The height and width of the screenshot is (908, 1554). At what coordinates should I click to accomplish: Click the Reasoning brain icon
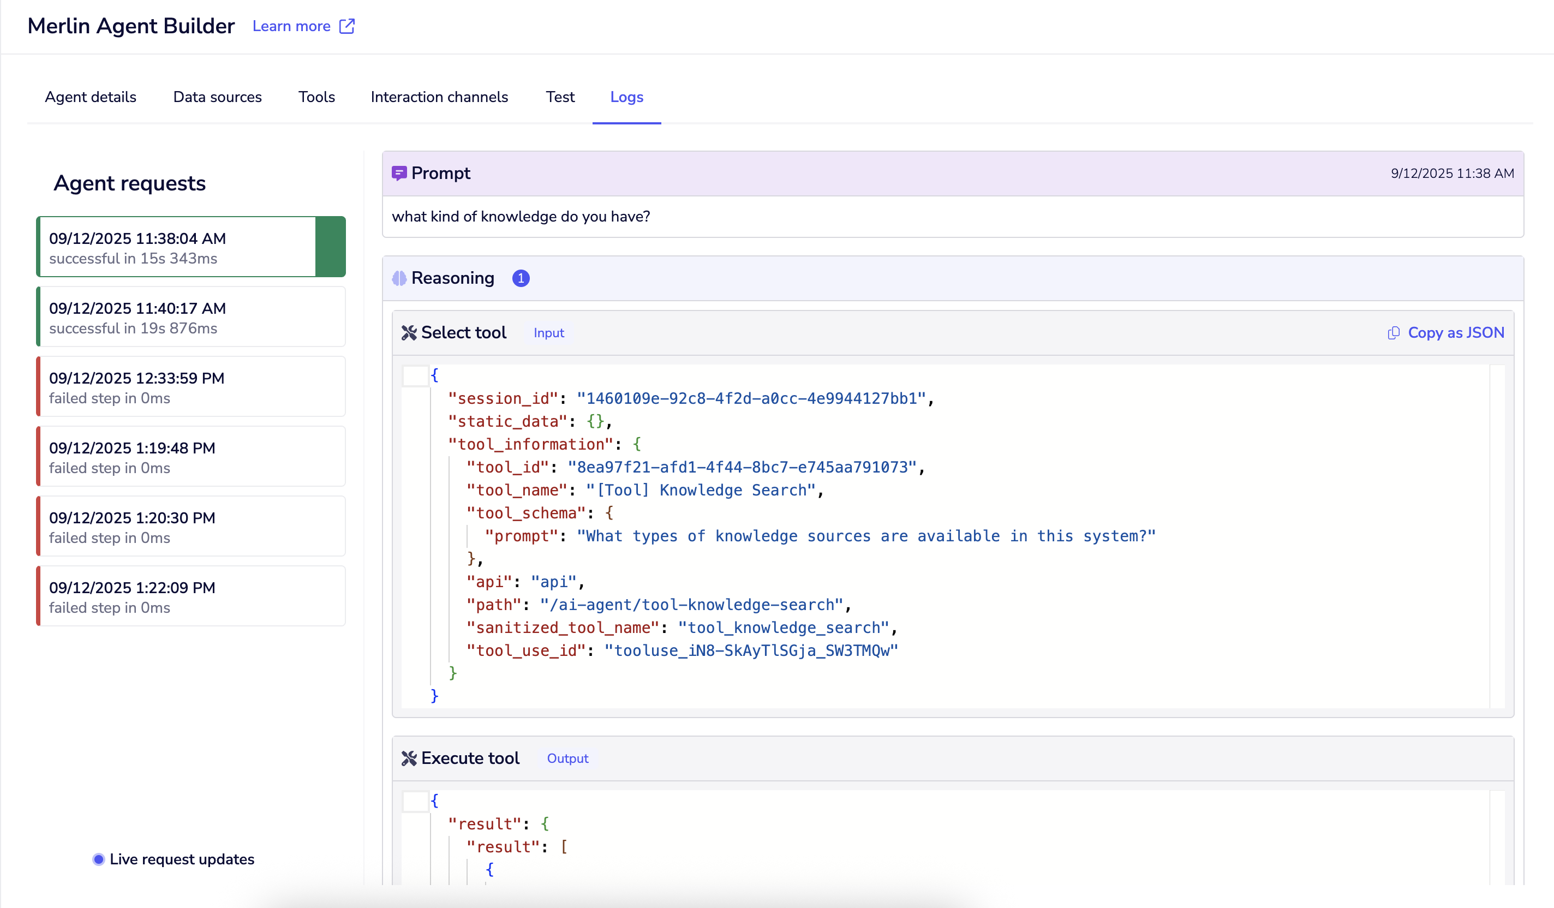tap(399, 278)
